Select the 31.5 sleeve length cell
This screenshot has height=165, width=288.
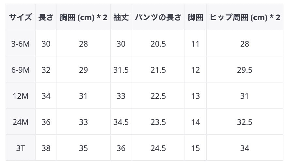(x=121, y=70)
